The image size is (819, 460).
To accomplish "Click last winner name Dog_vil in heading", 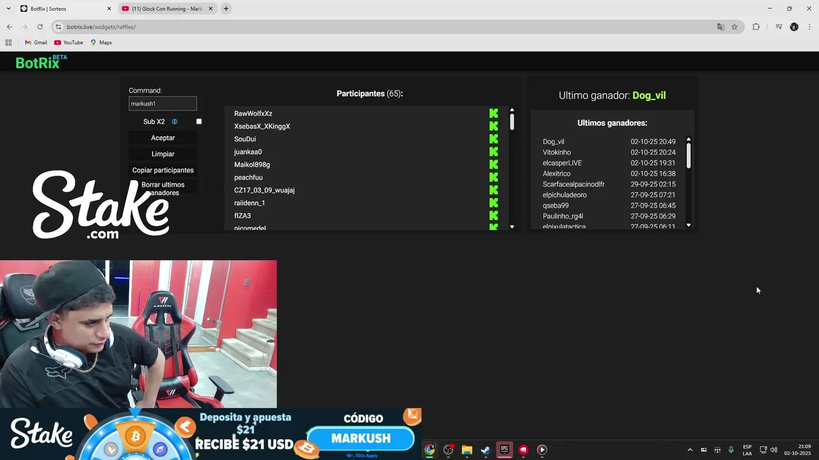I will pyautogui.click(x=649, y=95).
